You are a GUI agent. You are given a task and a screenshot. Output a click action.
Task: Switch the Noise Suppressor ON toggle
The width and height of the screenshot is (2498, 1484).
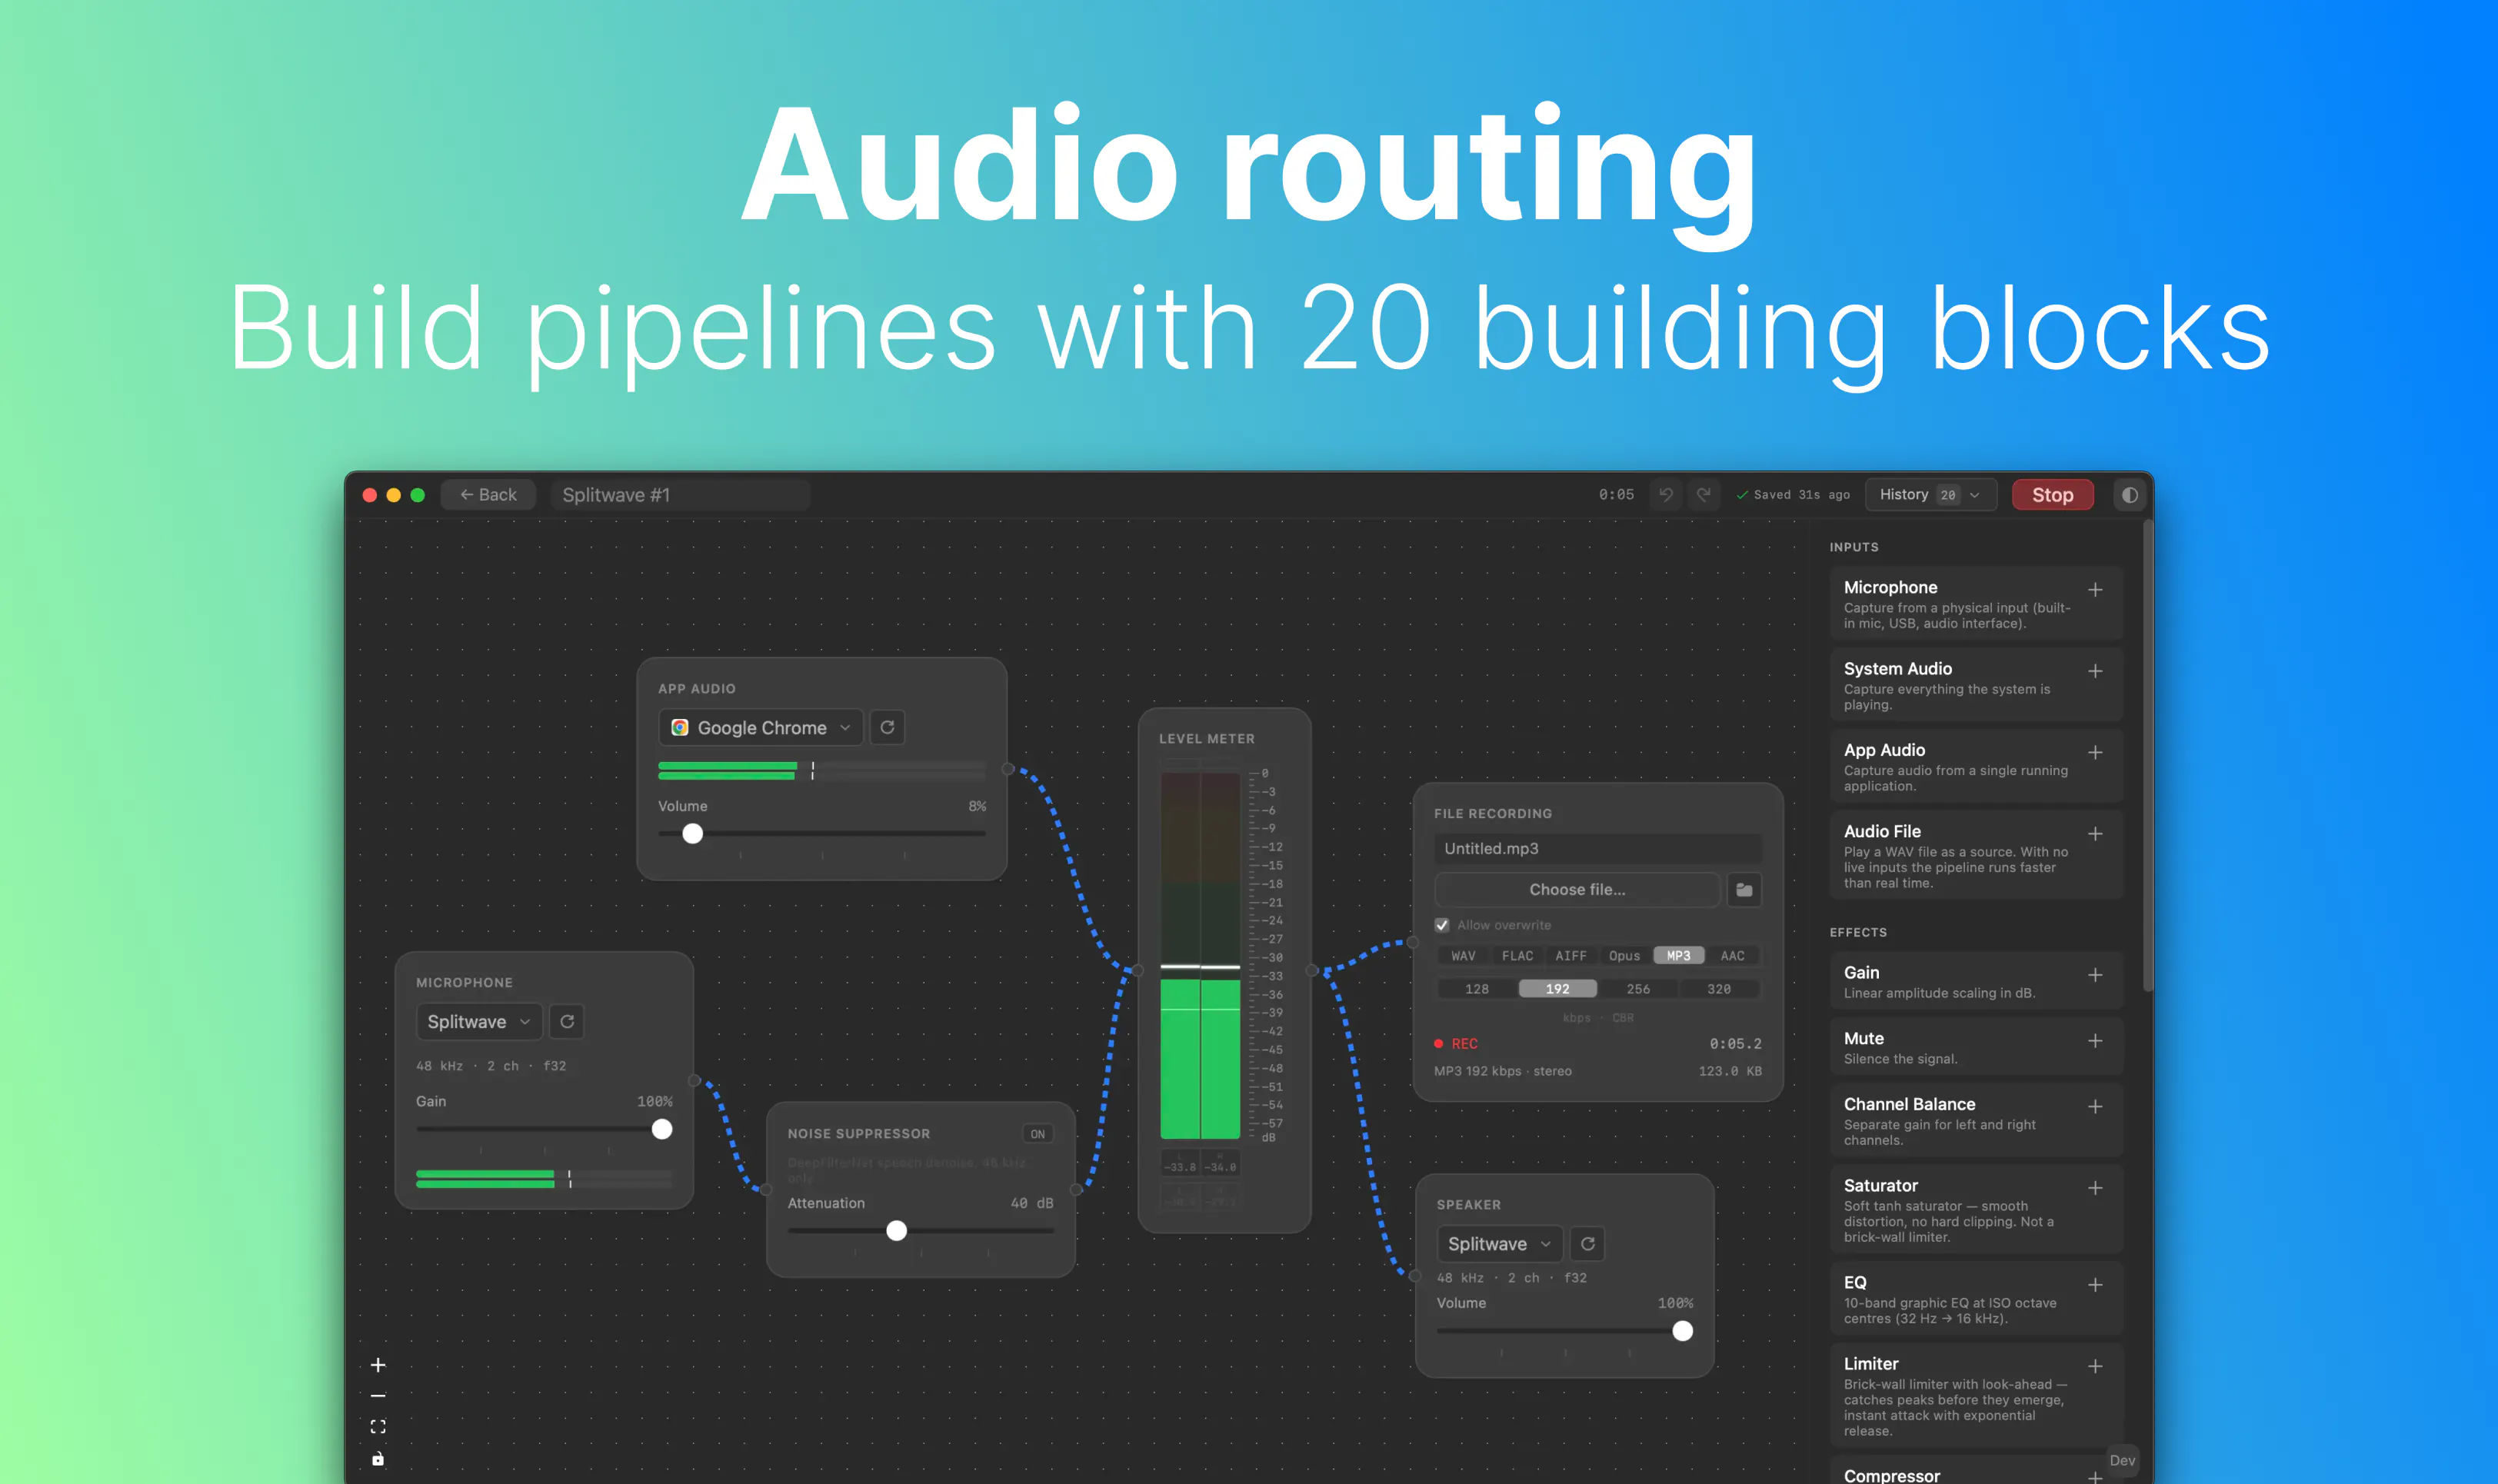point(1037,1134)
